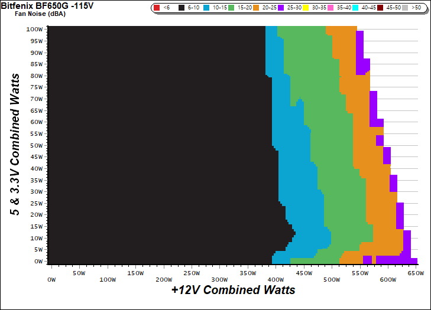The height and width of the screenshot is (310, 431).
Task: Click the pink 35-40 legend swatch
Action: [330, 8]
